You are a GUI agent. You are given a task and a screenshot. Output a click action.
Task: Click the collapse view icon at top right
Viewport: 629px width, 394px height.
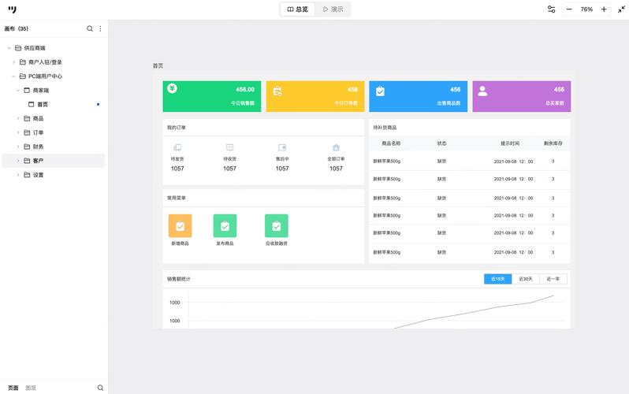621,9
